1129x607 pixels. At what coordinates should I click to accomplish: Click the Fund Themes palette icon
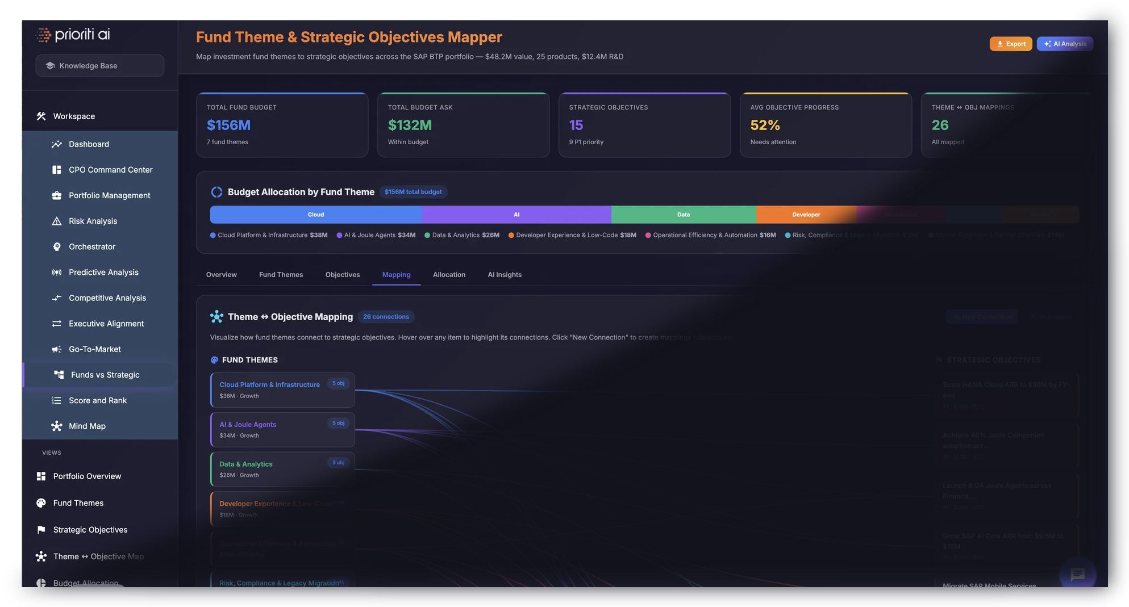pos(41,503)
